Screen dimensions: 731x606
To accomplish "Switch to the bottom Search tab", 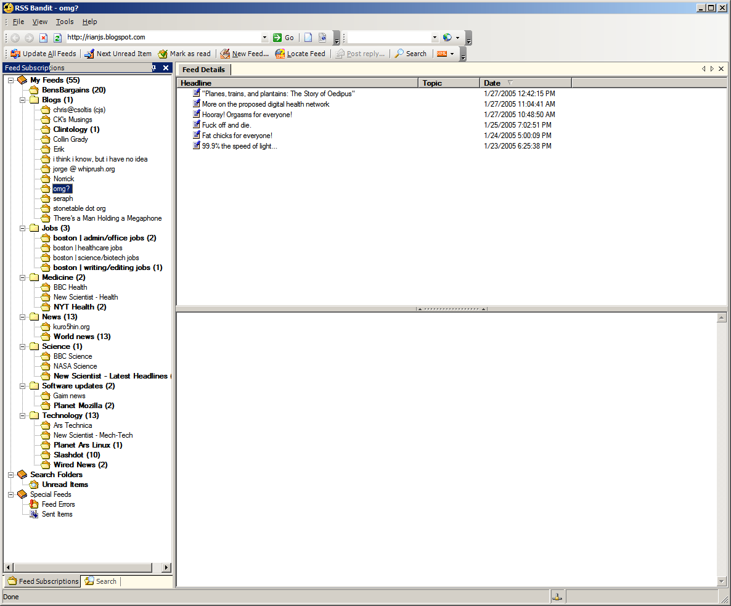I will coord(100,581).
